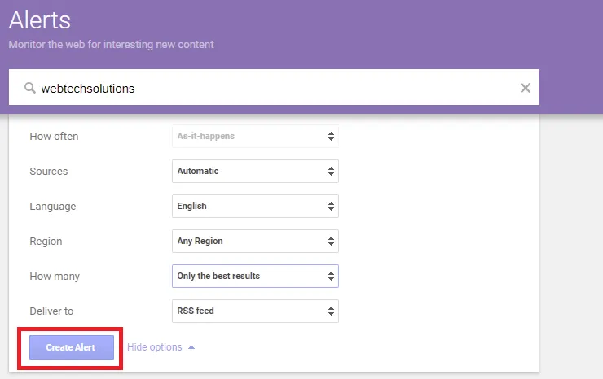The image size is (603, 379).
Task: Open the Only the best results dropdown
Action: point(255,276)
